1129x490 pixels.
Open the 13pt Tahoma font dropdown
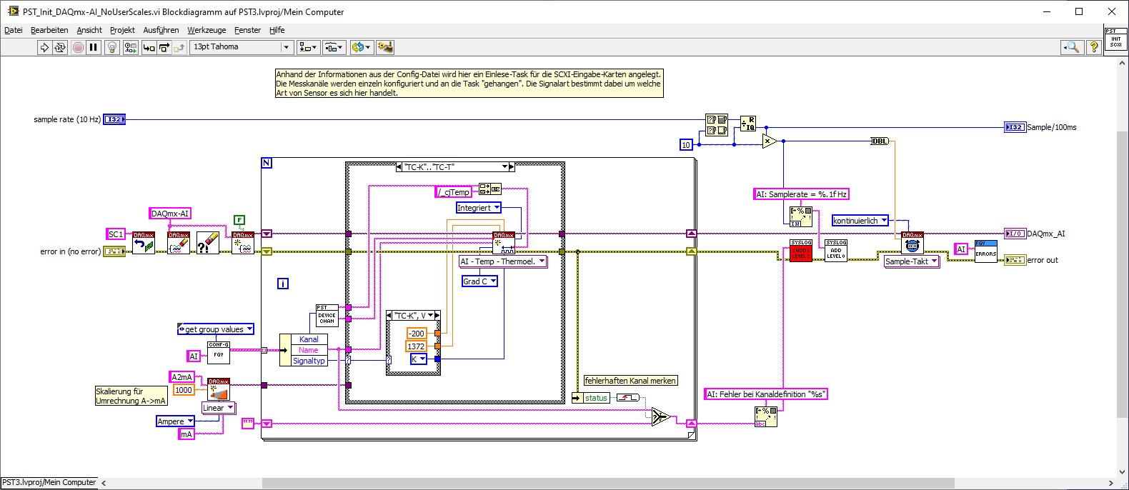[x=286, y=47]
